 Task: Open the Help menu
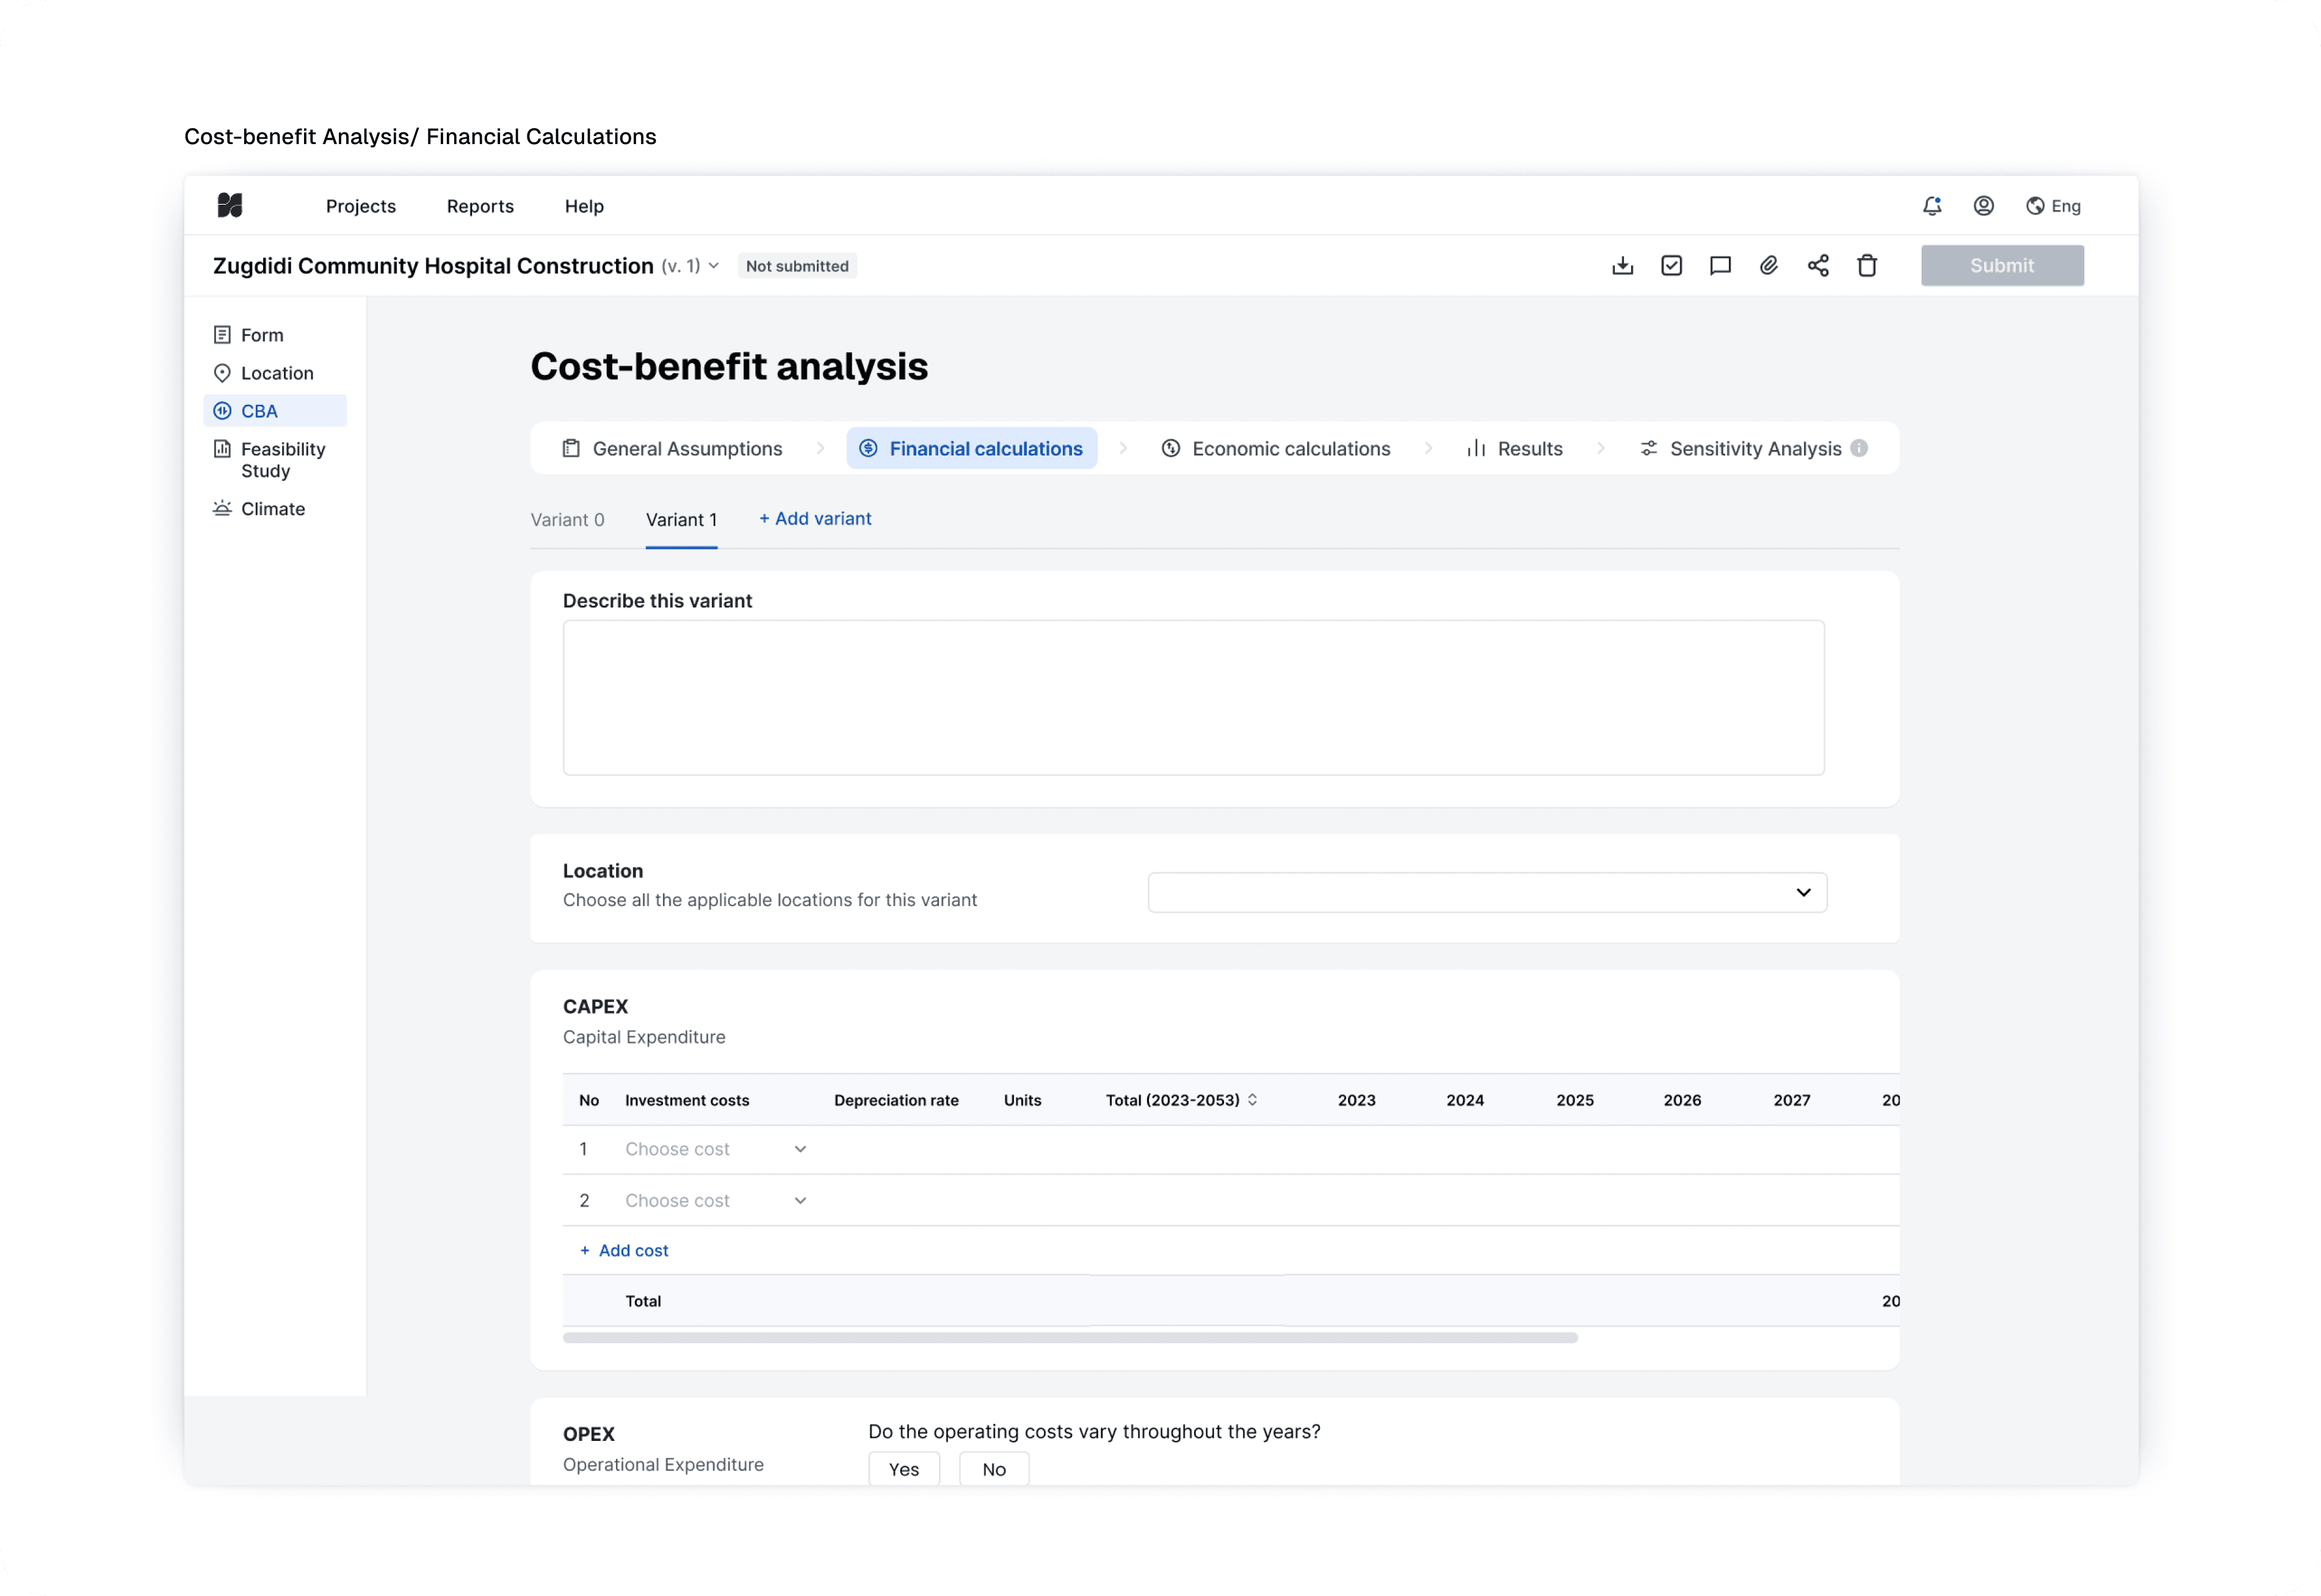[584, 206]
